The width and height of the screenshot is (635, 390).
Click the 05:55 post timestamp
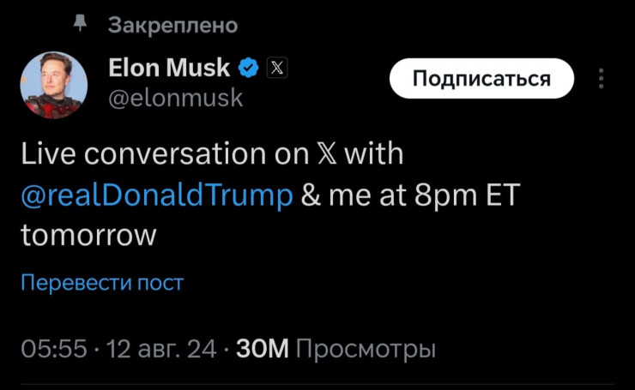point(53,350)
